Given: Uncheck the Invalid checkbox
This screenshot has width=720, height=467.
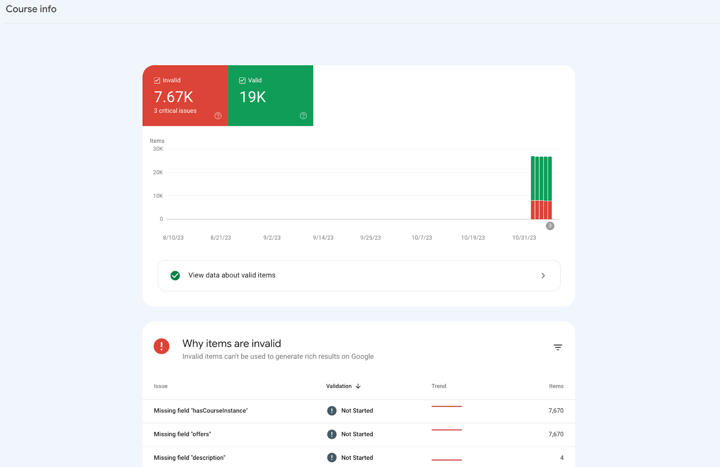Looking at the screenshot, I should (x=157, y=80).
